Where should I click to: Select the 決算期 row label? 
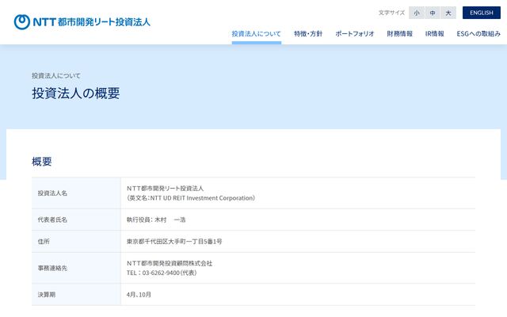coord(47,294)
